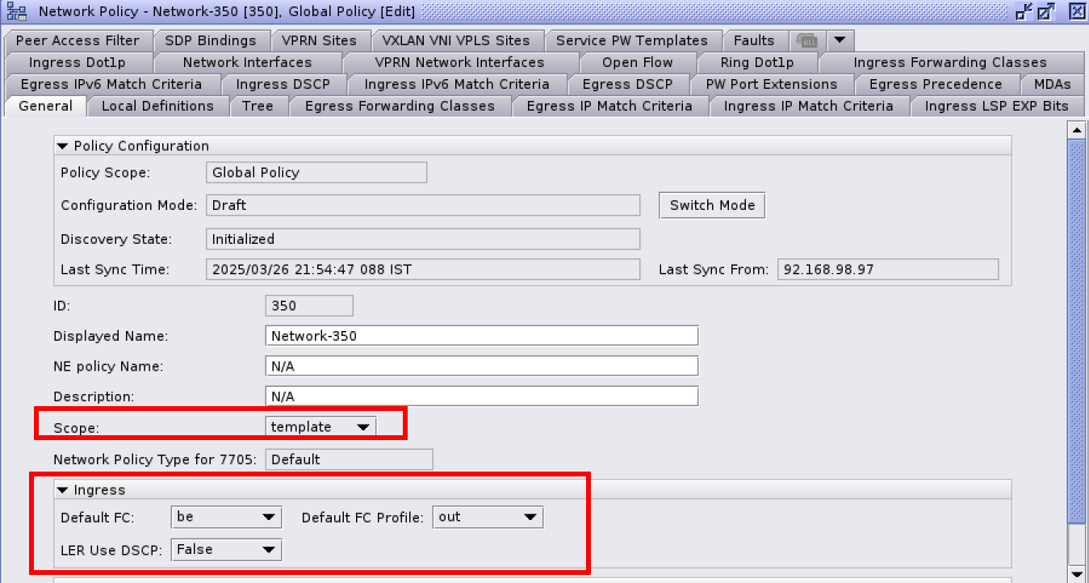This screenshot has height=583, width=1089.
Task: Click the Description input field
Action: (x=481, y=396)
